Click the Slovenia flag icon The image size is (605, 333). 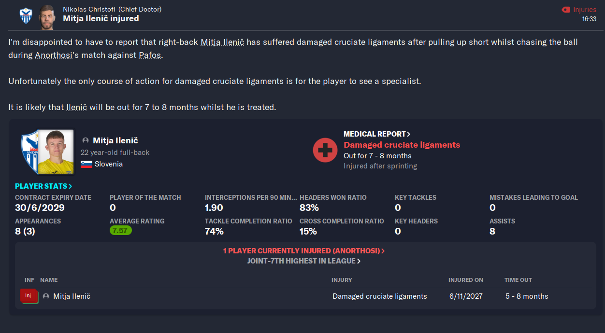[x=86, y=164]
